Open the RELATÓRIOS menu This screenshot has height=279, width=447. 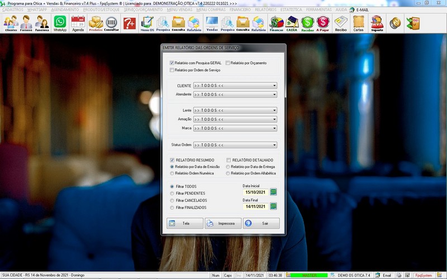tap(265, 9)
